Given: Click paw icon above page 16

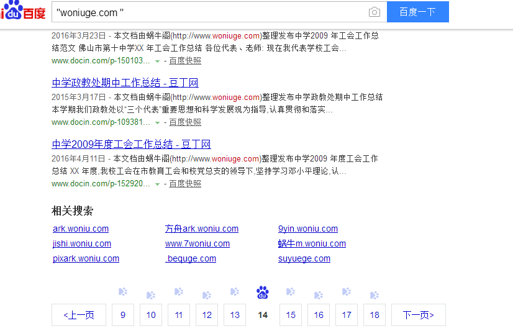Looking at the screenshot, I should (x=319, y=295).
